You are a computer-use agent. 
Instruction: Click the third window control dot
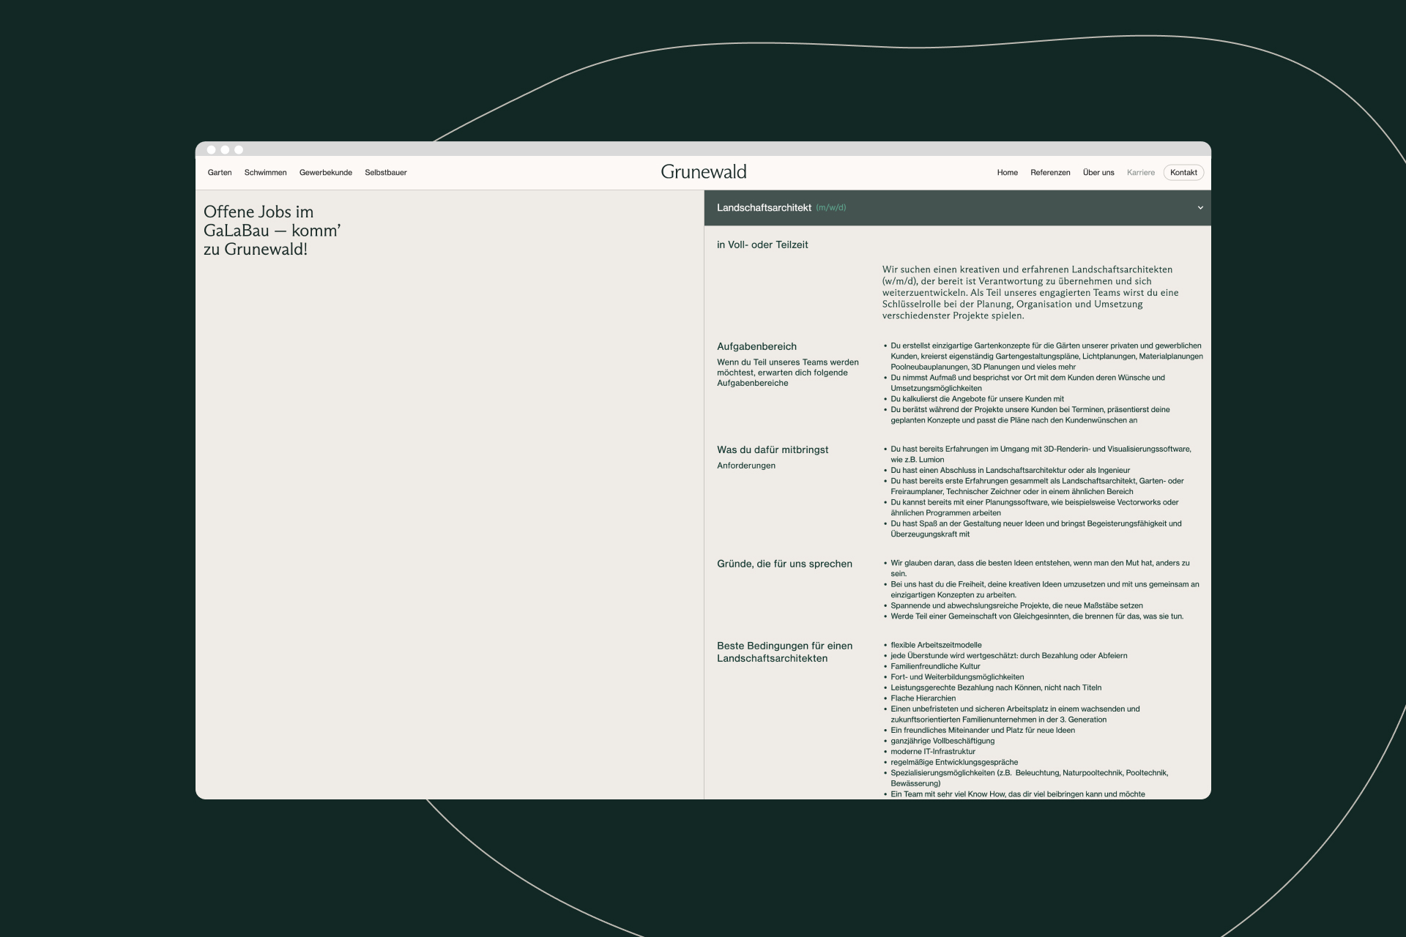tap(239, 149)
